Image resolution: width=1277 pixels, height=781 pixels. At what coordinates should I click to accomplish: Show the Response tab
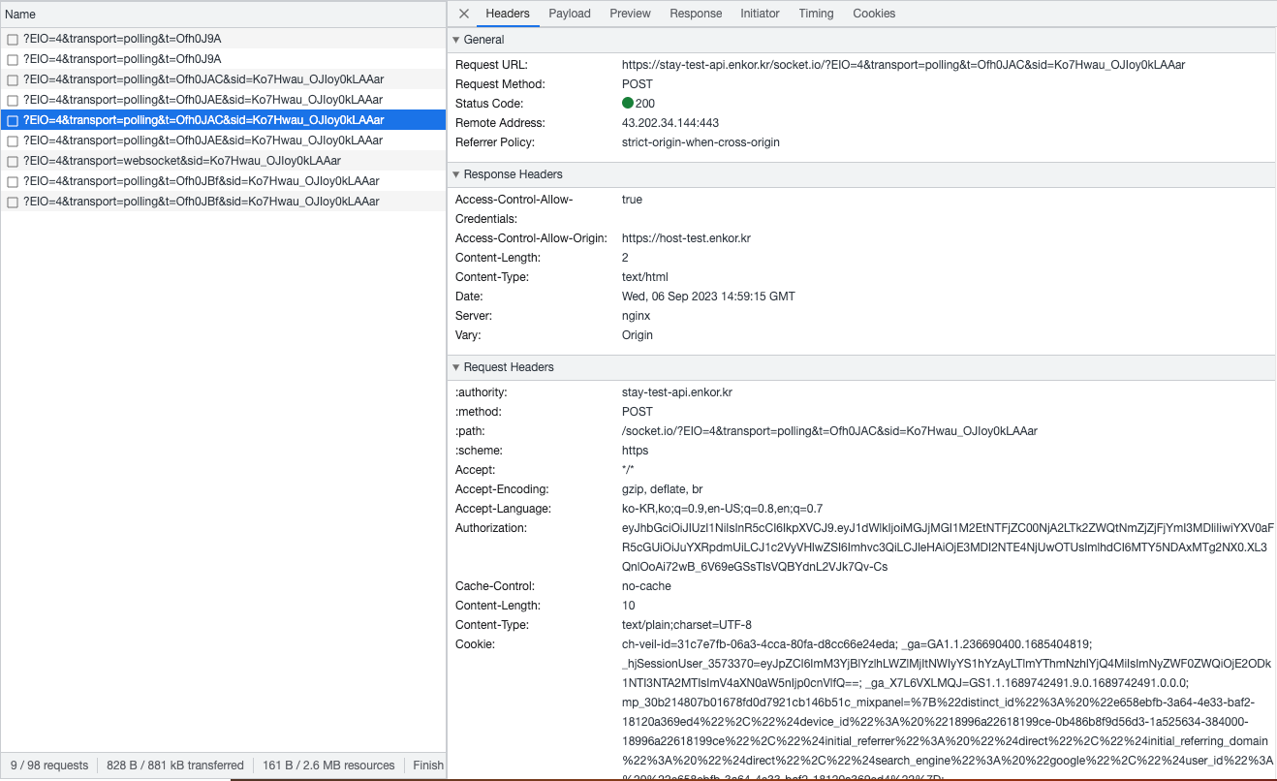pyautogui.click(x=696, y=14)
